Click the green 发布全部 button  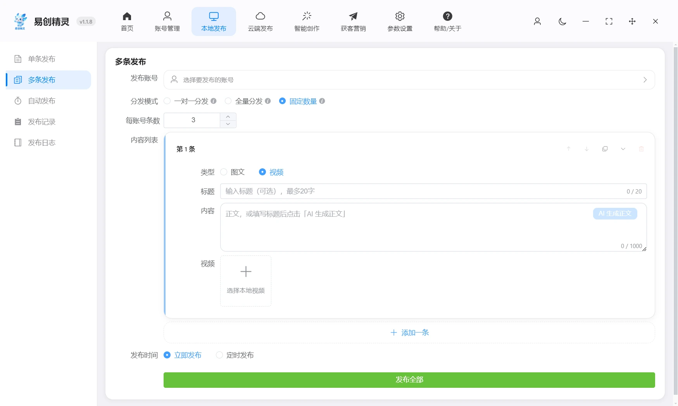click(x=409, y=380)
